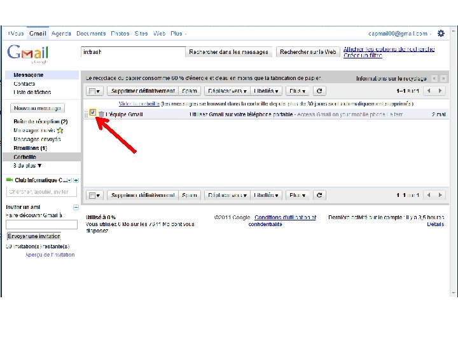Click Rechercher dans les messages button

tap(229, 52)
